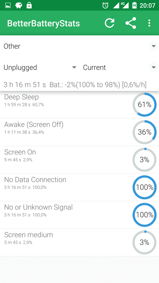
Task: Open the share icon
Action: coord(131,23)
